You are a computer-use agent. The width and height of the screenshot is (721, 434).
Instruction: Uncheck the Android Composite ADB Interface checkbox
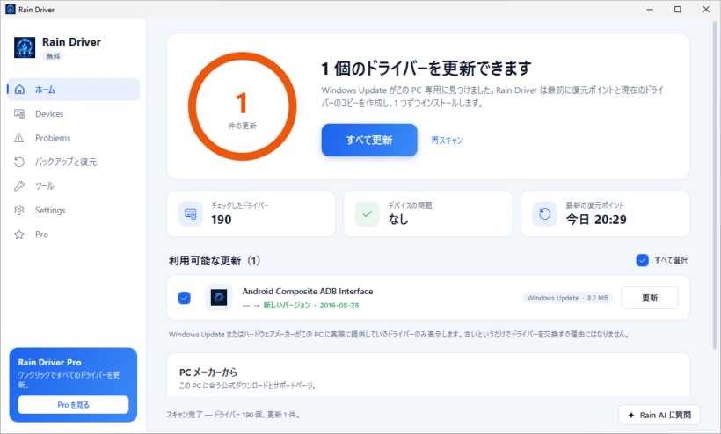[x=185, y=298]
